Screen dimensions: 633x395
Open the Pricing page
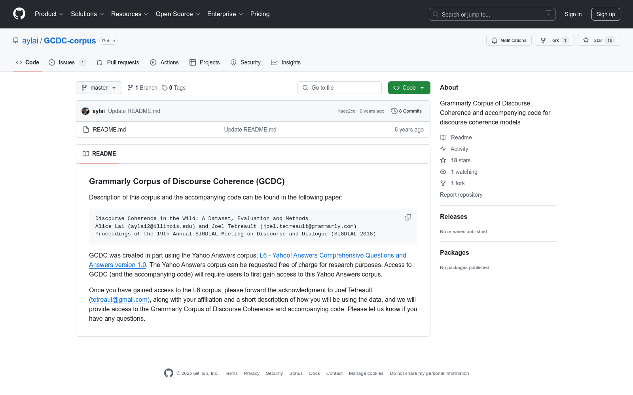(x=260, y=14)
